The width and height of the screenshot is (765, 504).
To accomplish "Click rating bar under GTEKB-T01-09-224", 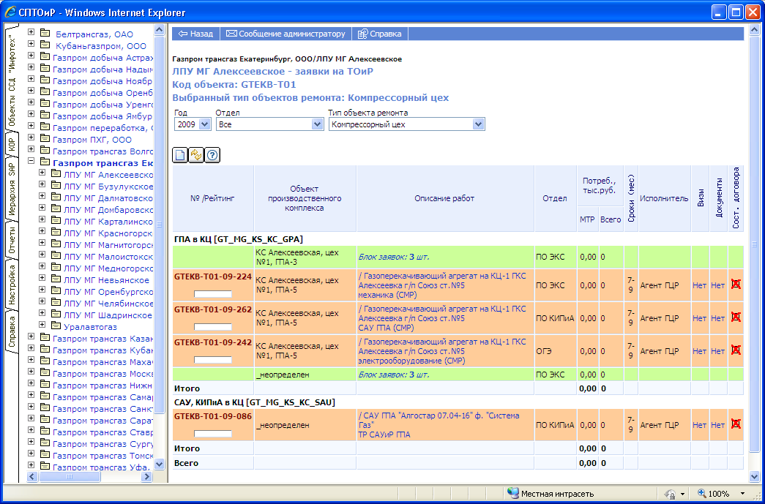I will pos(213,294).
